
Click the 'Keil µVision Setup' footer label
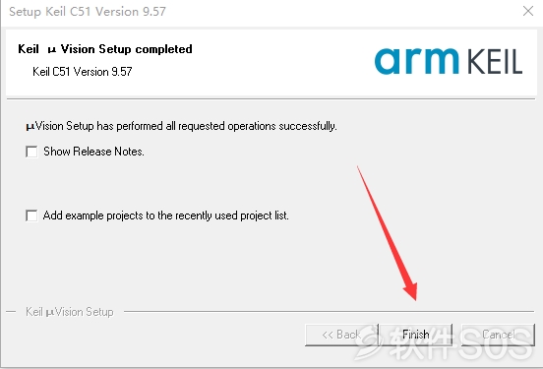(x=70, y=312)
